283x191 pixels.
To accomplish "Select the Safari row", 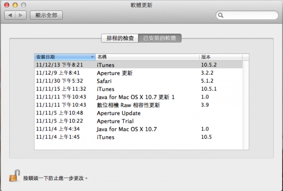I will tap(138, 81).
